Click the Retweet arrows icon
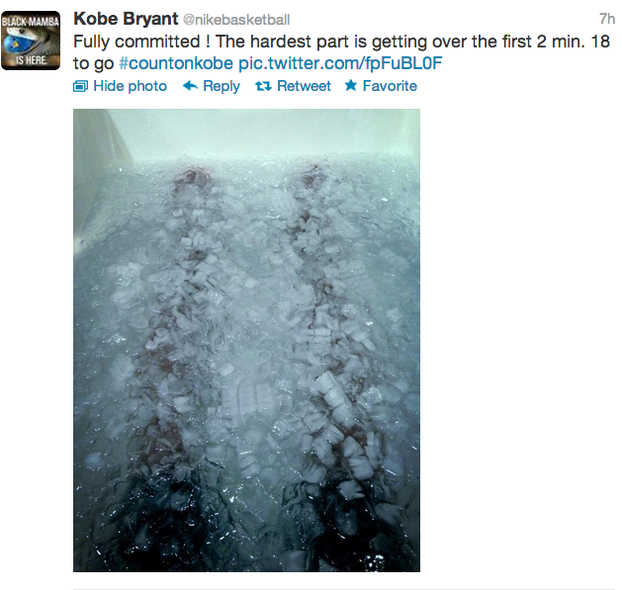The width and height of the screenshot is (622, 590). click(263, 86)
